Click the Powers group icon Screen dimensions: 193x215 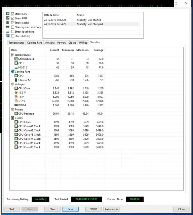pos(12,109)
